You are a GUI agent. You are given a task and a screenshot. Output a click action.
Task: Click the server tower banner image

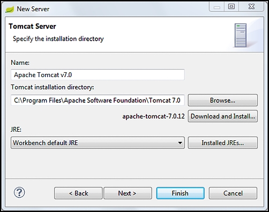pos(241,35)
